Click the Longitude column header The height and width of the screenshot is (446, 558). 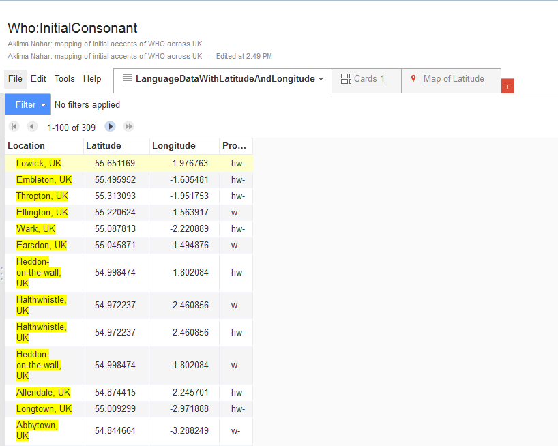click(x=174, y=146)
